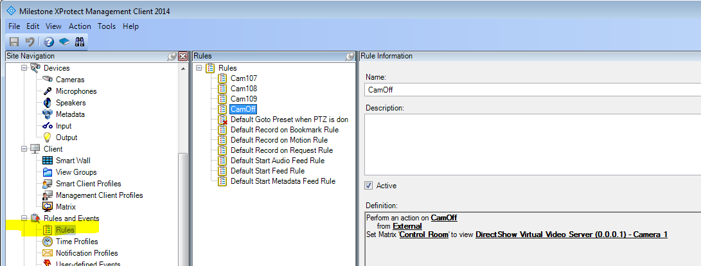This screenshot has width=701, height=266.
Task: Click the Notification Profiles envelope icon
Action: (48, 253)
